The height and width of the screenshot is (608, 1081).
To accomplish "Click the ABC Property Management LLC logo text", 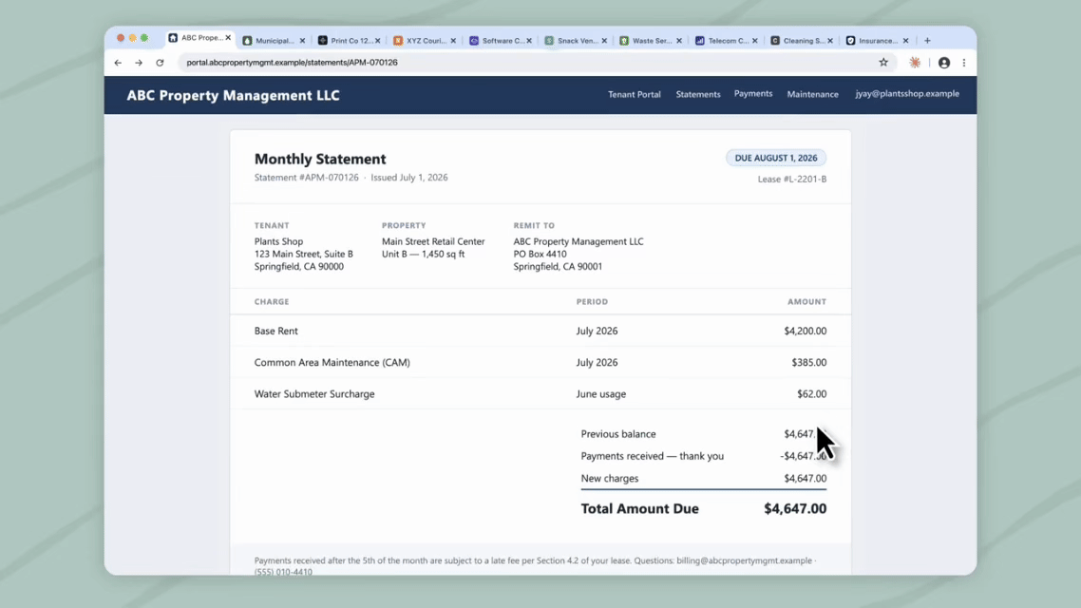I will (233, 95).
